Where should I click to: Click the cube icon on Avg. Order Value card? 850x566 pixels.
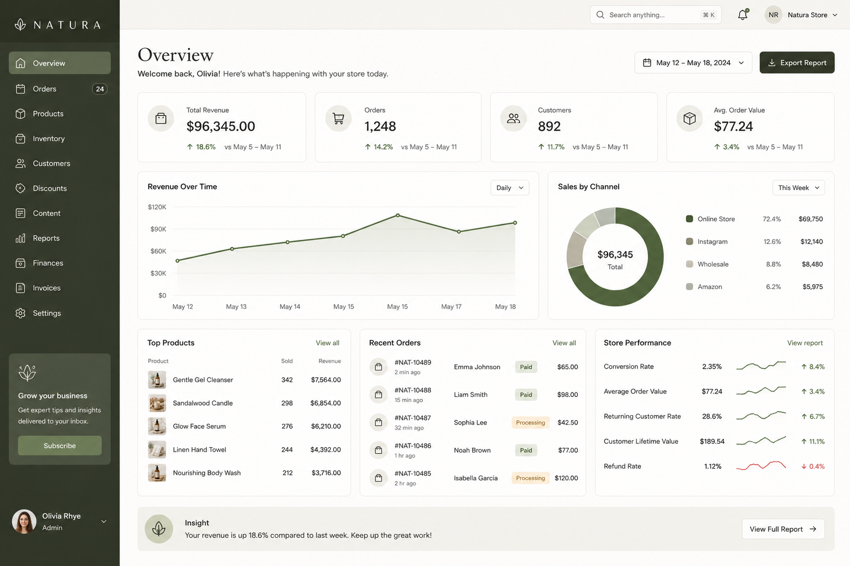(x=690, y=118)
